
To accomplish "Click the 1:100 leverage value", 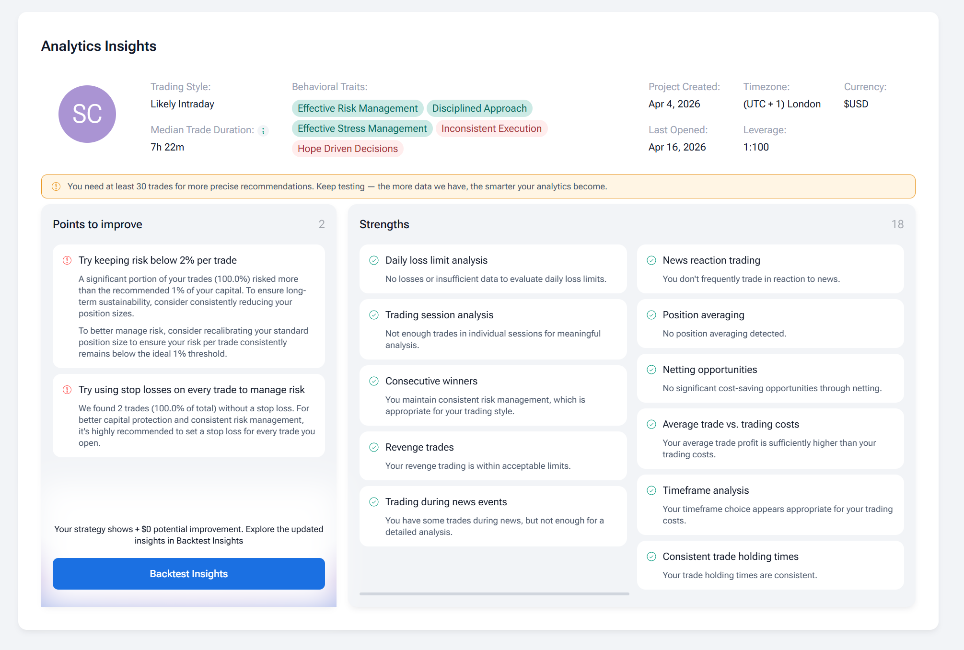I will [x=756, y=147].
